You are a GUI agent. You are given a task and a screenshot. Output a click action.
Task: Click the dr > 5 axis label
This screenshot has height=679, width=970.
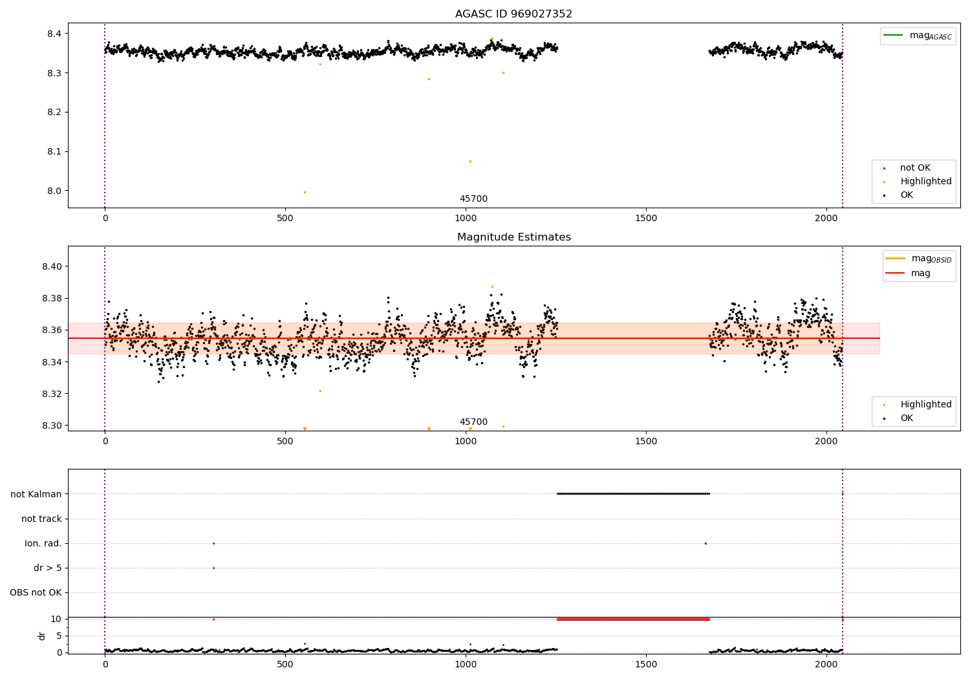48,568
